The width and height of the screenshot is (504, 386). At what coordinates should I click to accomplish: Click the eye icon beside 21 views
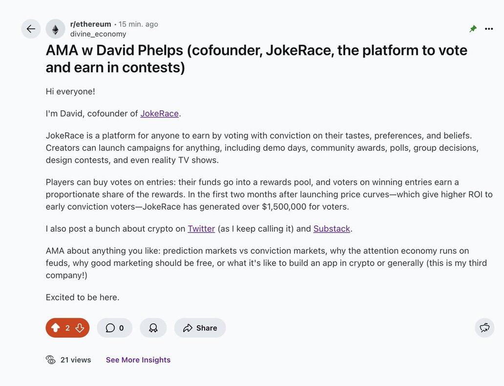51,360
